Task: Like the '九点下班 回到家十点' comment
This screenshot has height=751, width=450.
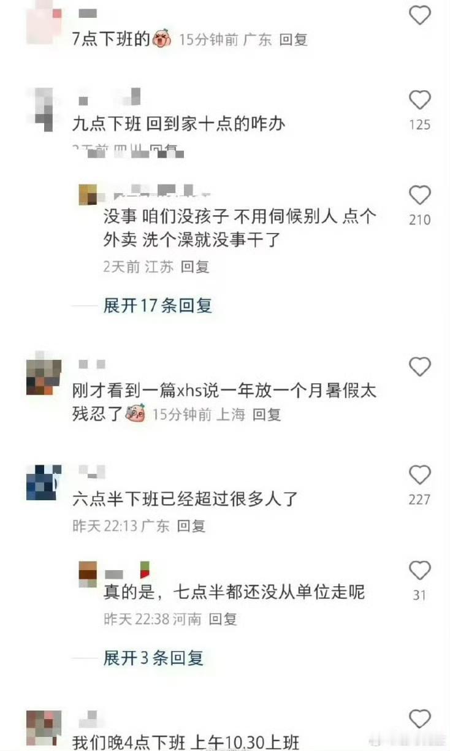Action: coord(419,99)
